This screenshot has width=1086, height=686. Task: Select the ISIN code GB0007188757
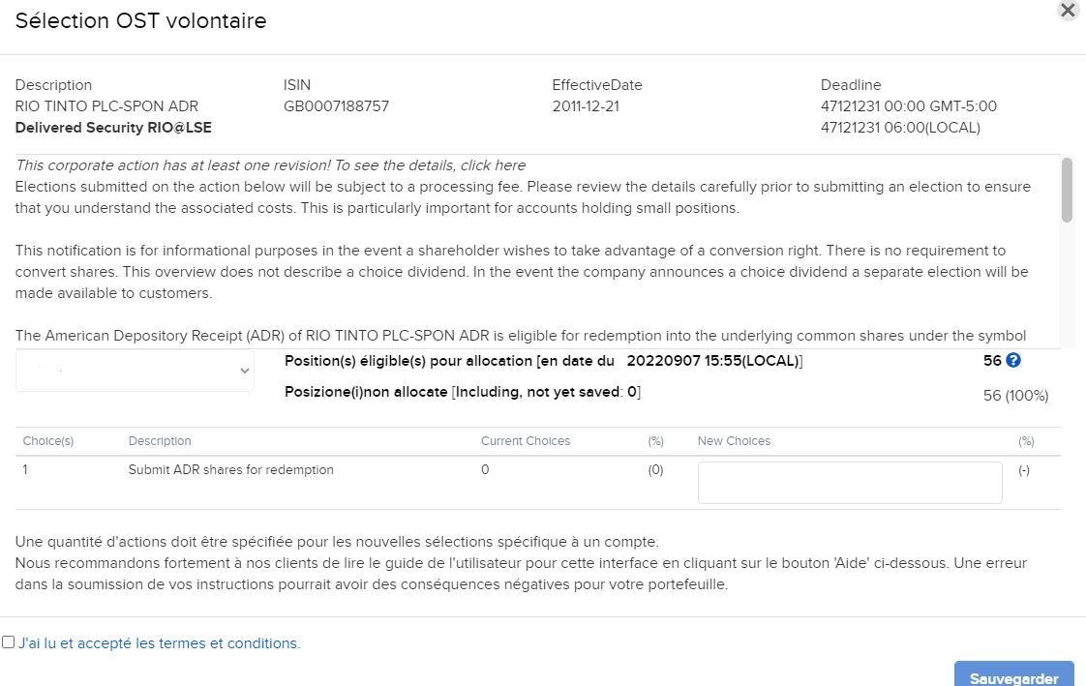pyautogui.click(x=336, y=105)
